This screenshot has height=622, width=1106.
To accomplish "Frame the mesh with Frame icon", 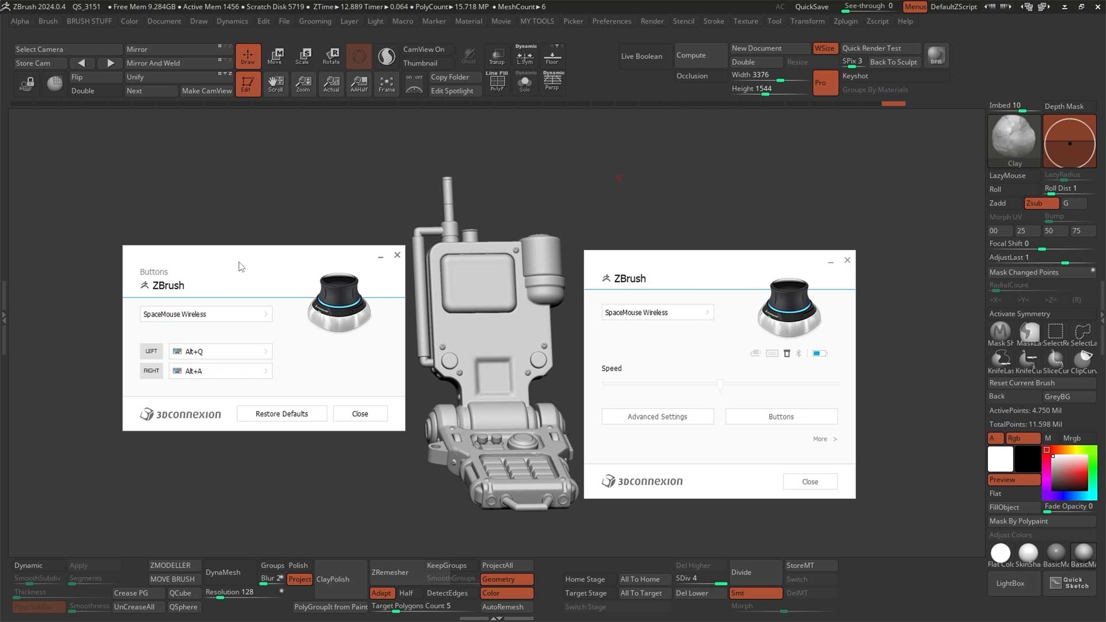I will pos(387,84).
